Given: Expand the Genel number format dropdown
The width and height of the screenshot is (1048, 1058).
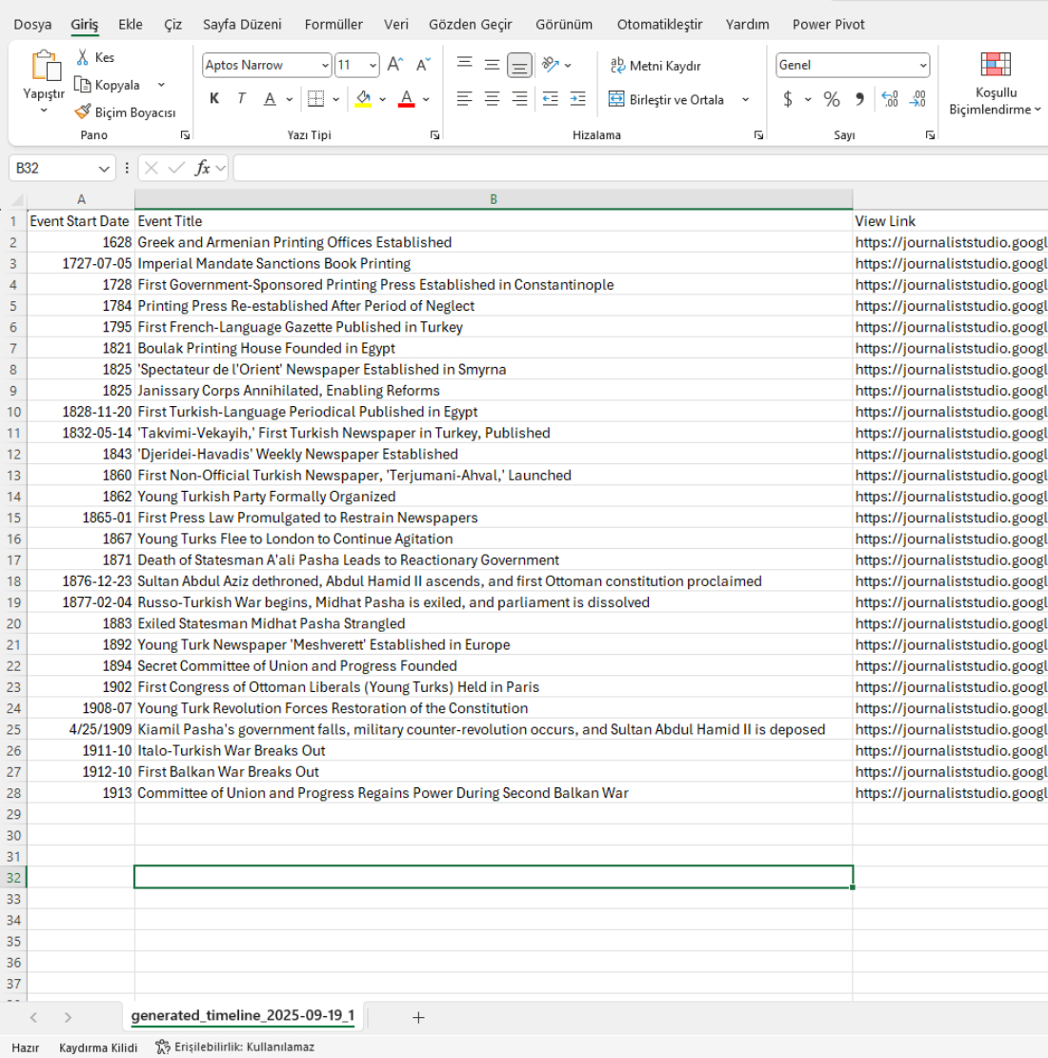Looking at the screenshot, I should click(922, 66).
